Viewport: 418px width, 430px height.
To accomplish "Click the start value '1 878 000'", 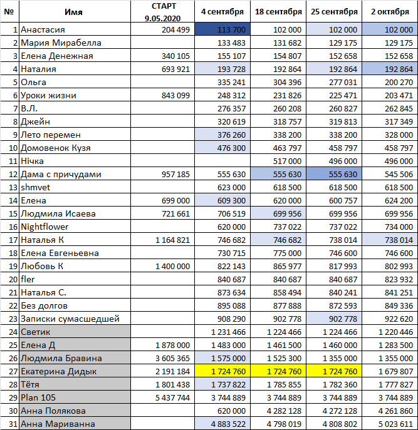I will tap(162, 345).
